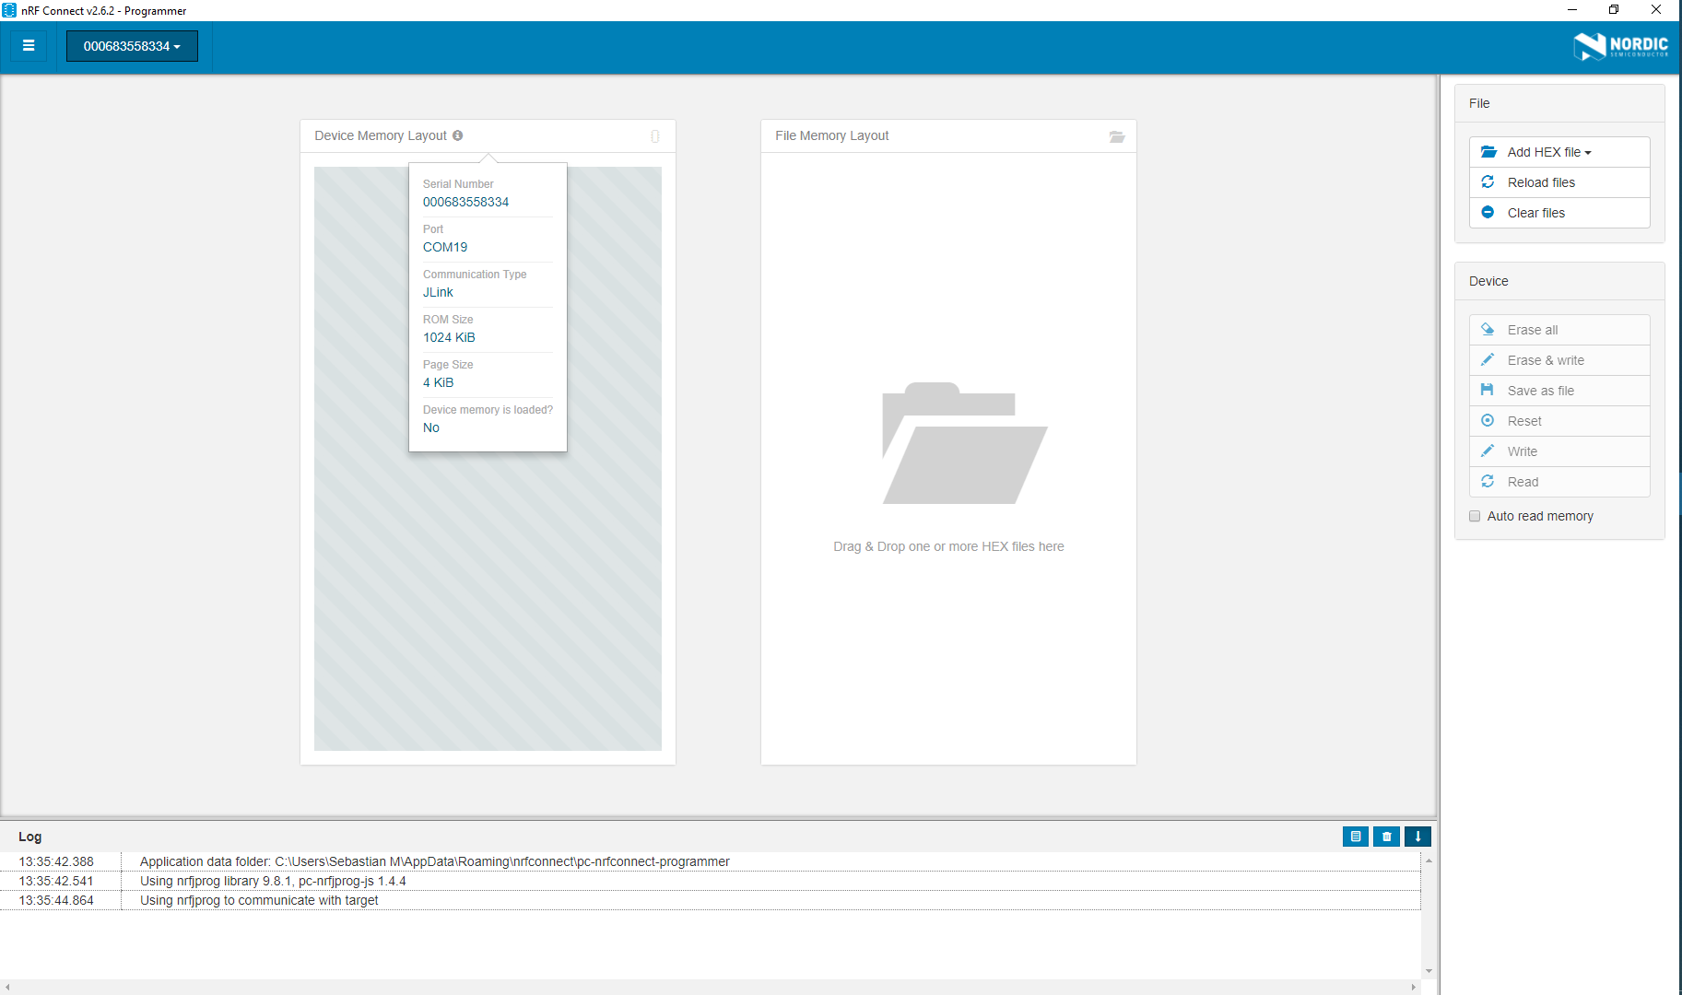1682x995 pixels.
Task: Click Erase all in the Device panel
Action: (1559, 330)
